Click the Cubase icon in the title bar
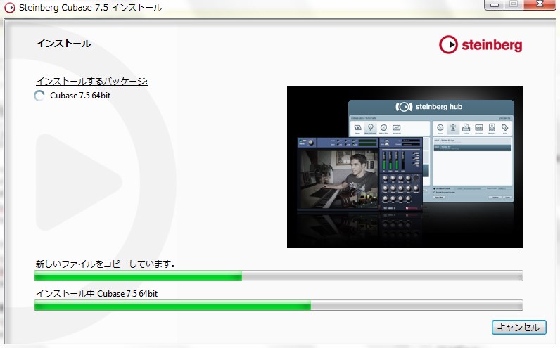Image resolution: width=560 pixels, height=348 pixels. click(x=10, y=8)
